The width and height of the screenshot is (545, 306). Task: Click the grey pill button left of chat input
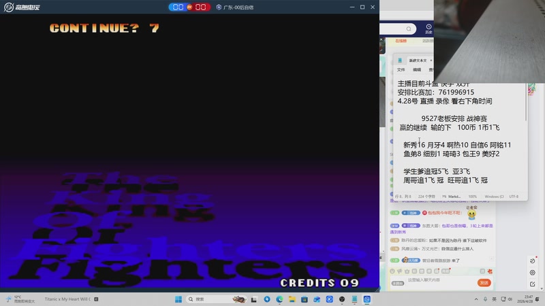[398, 284]
